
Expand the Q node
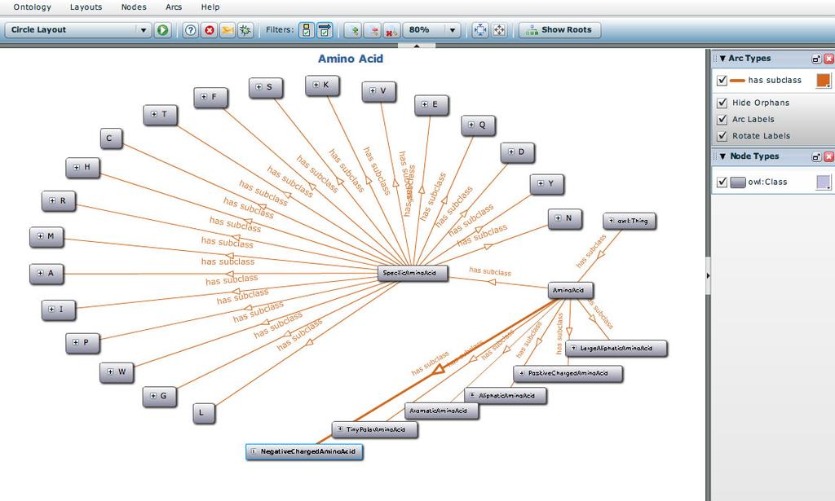471,125
